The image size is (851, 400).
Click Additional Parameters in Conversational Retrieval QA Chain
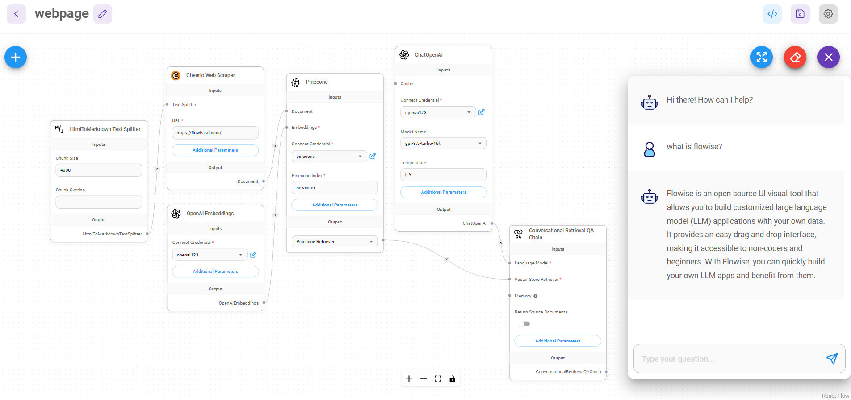click(x=558, y=341)
